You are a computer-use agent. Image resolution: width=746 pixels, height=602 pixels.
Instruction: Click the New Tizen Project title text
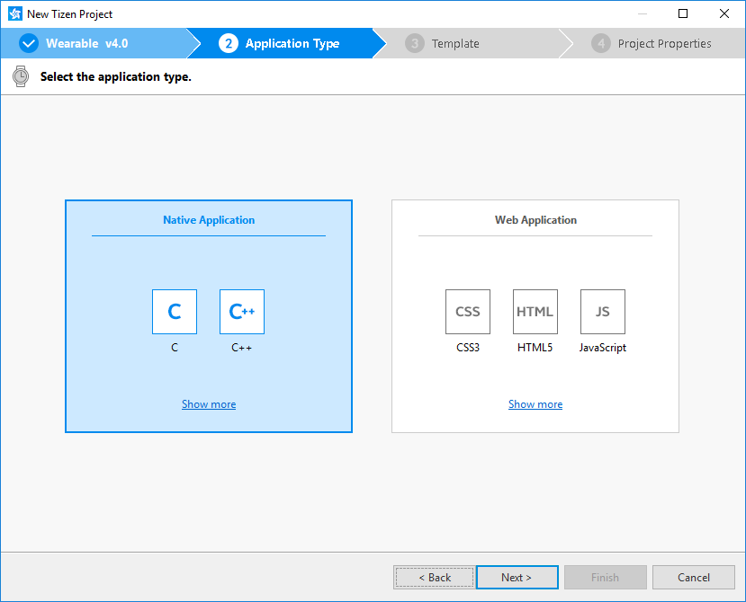click(69, 13)
